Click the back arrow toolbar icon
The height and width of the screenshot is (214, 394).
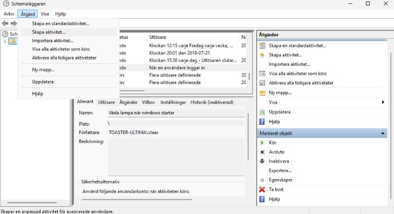click(x=5, y=24)
